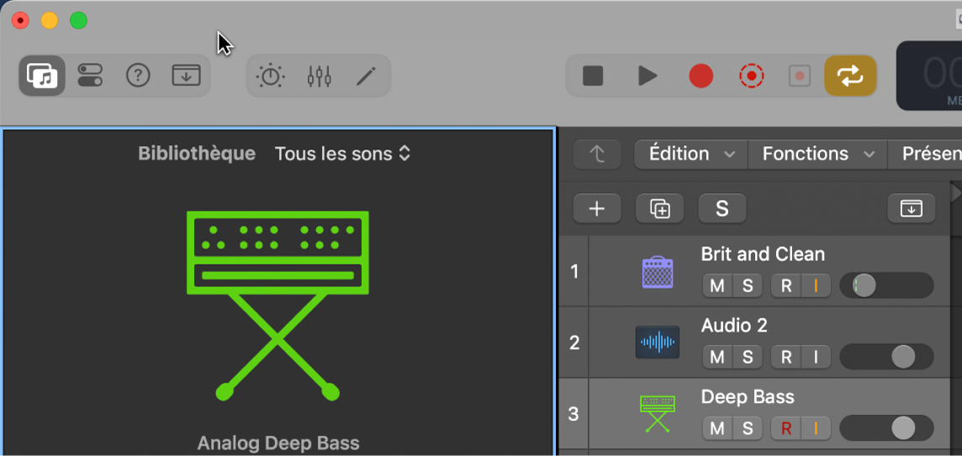Screen dimensions: 962x456
Task: Toggle the yellow Cycle loop button
Action: (850, 76)
